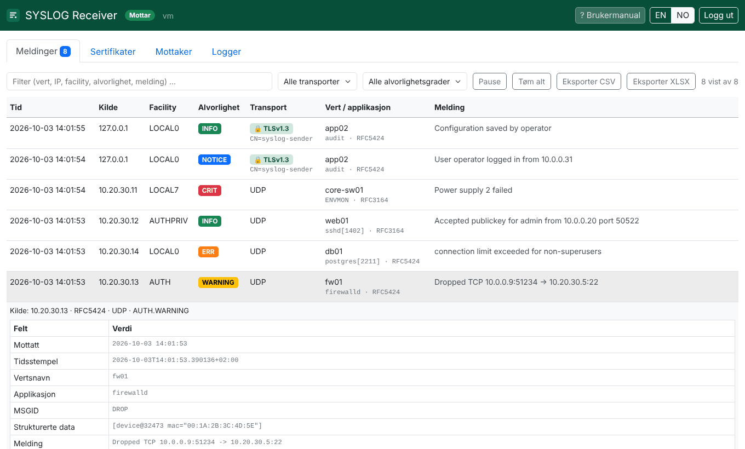Click Tøm alt to clear messages

(532, 82)
